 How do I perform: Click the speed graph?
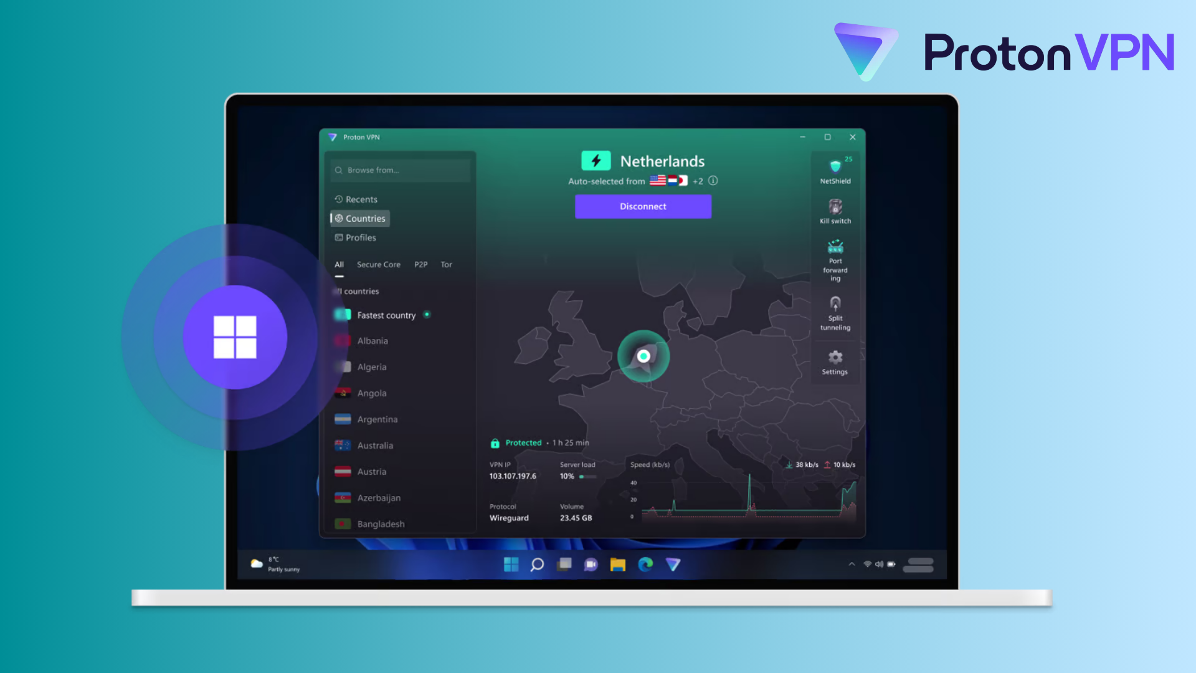[x=749, y=499]
